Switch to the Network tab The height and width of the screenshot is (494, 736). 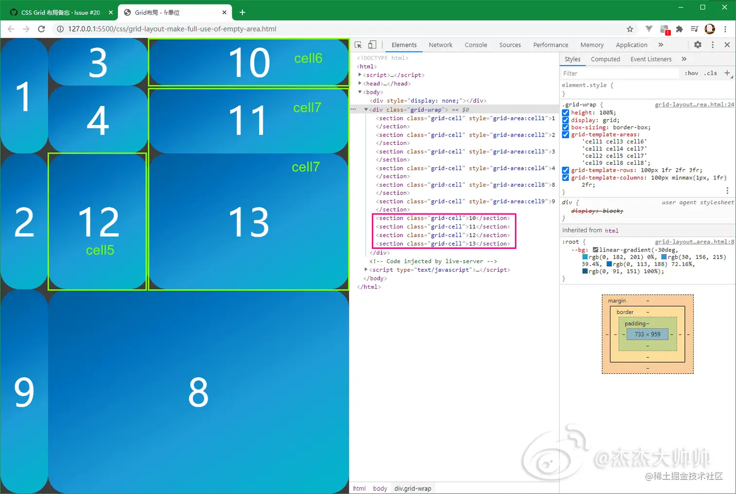click(x=441, y=45)
